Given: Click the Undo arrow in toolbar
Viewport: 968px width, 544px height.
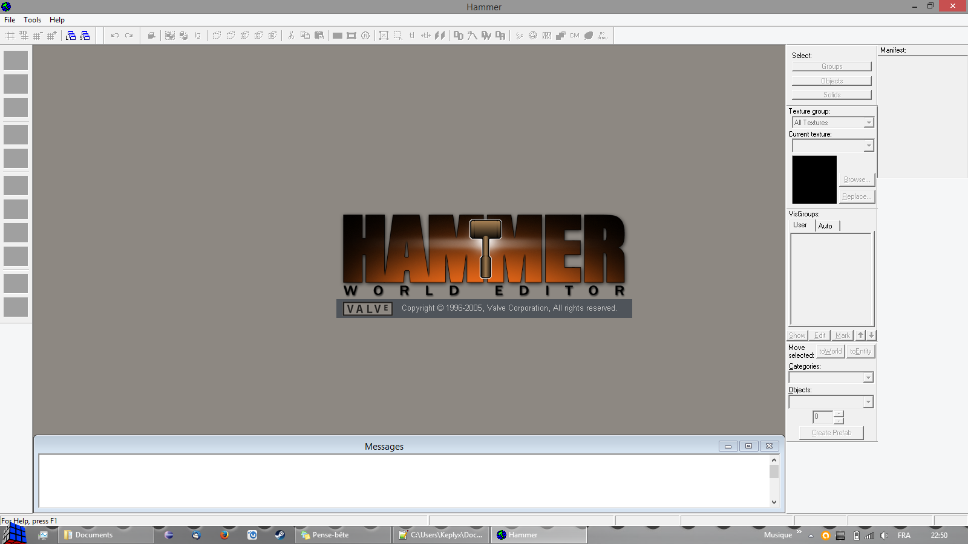Looking at the screenshot, I should (x=114, y=36).
